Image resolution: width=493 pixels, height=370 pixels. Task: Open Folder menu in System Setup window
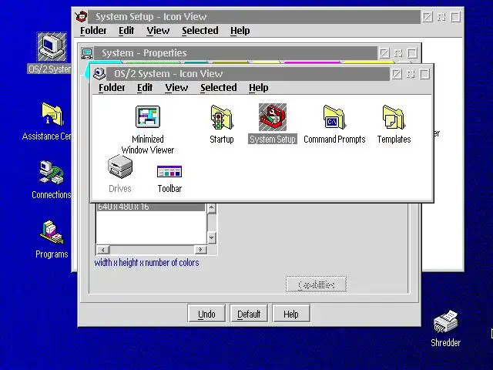tap(93, 31)
